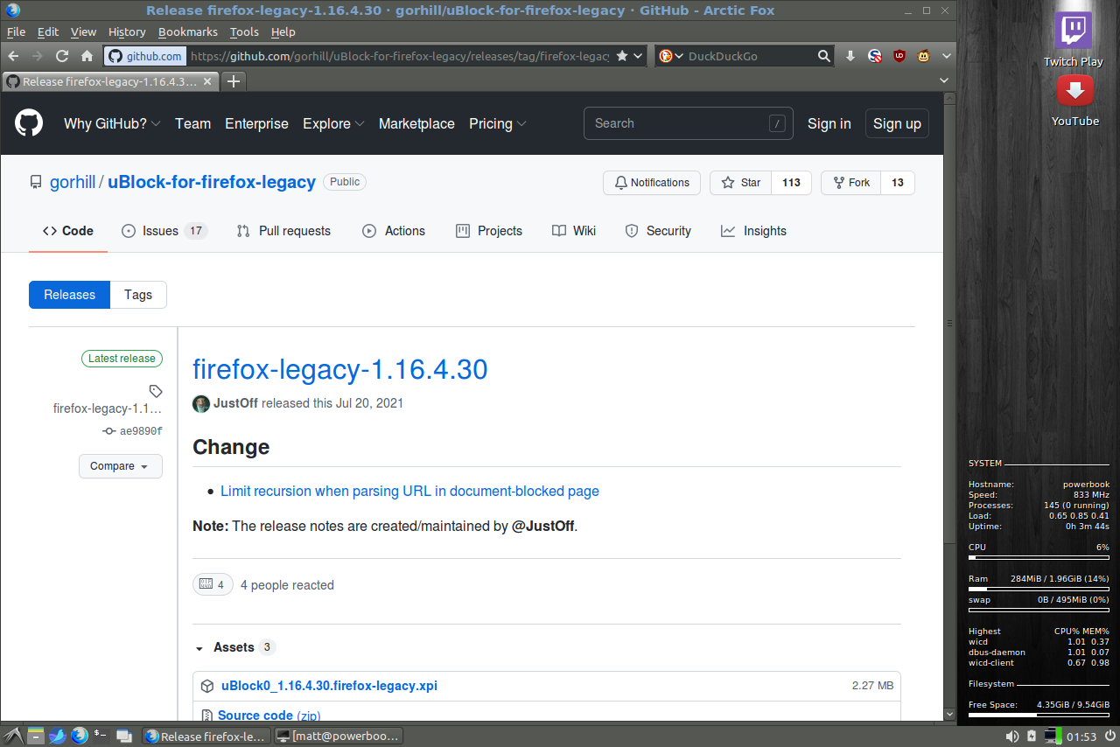Open the Security repository tab
Screen dimensions: 1120x747
(658, 231)
